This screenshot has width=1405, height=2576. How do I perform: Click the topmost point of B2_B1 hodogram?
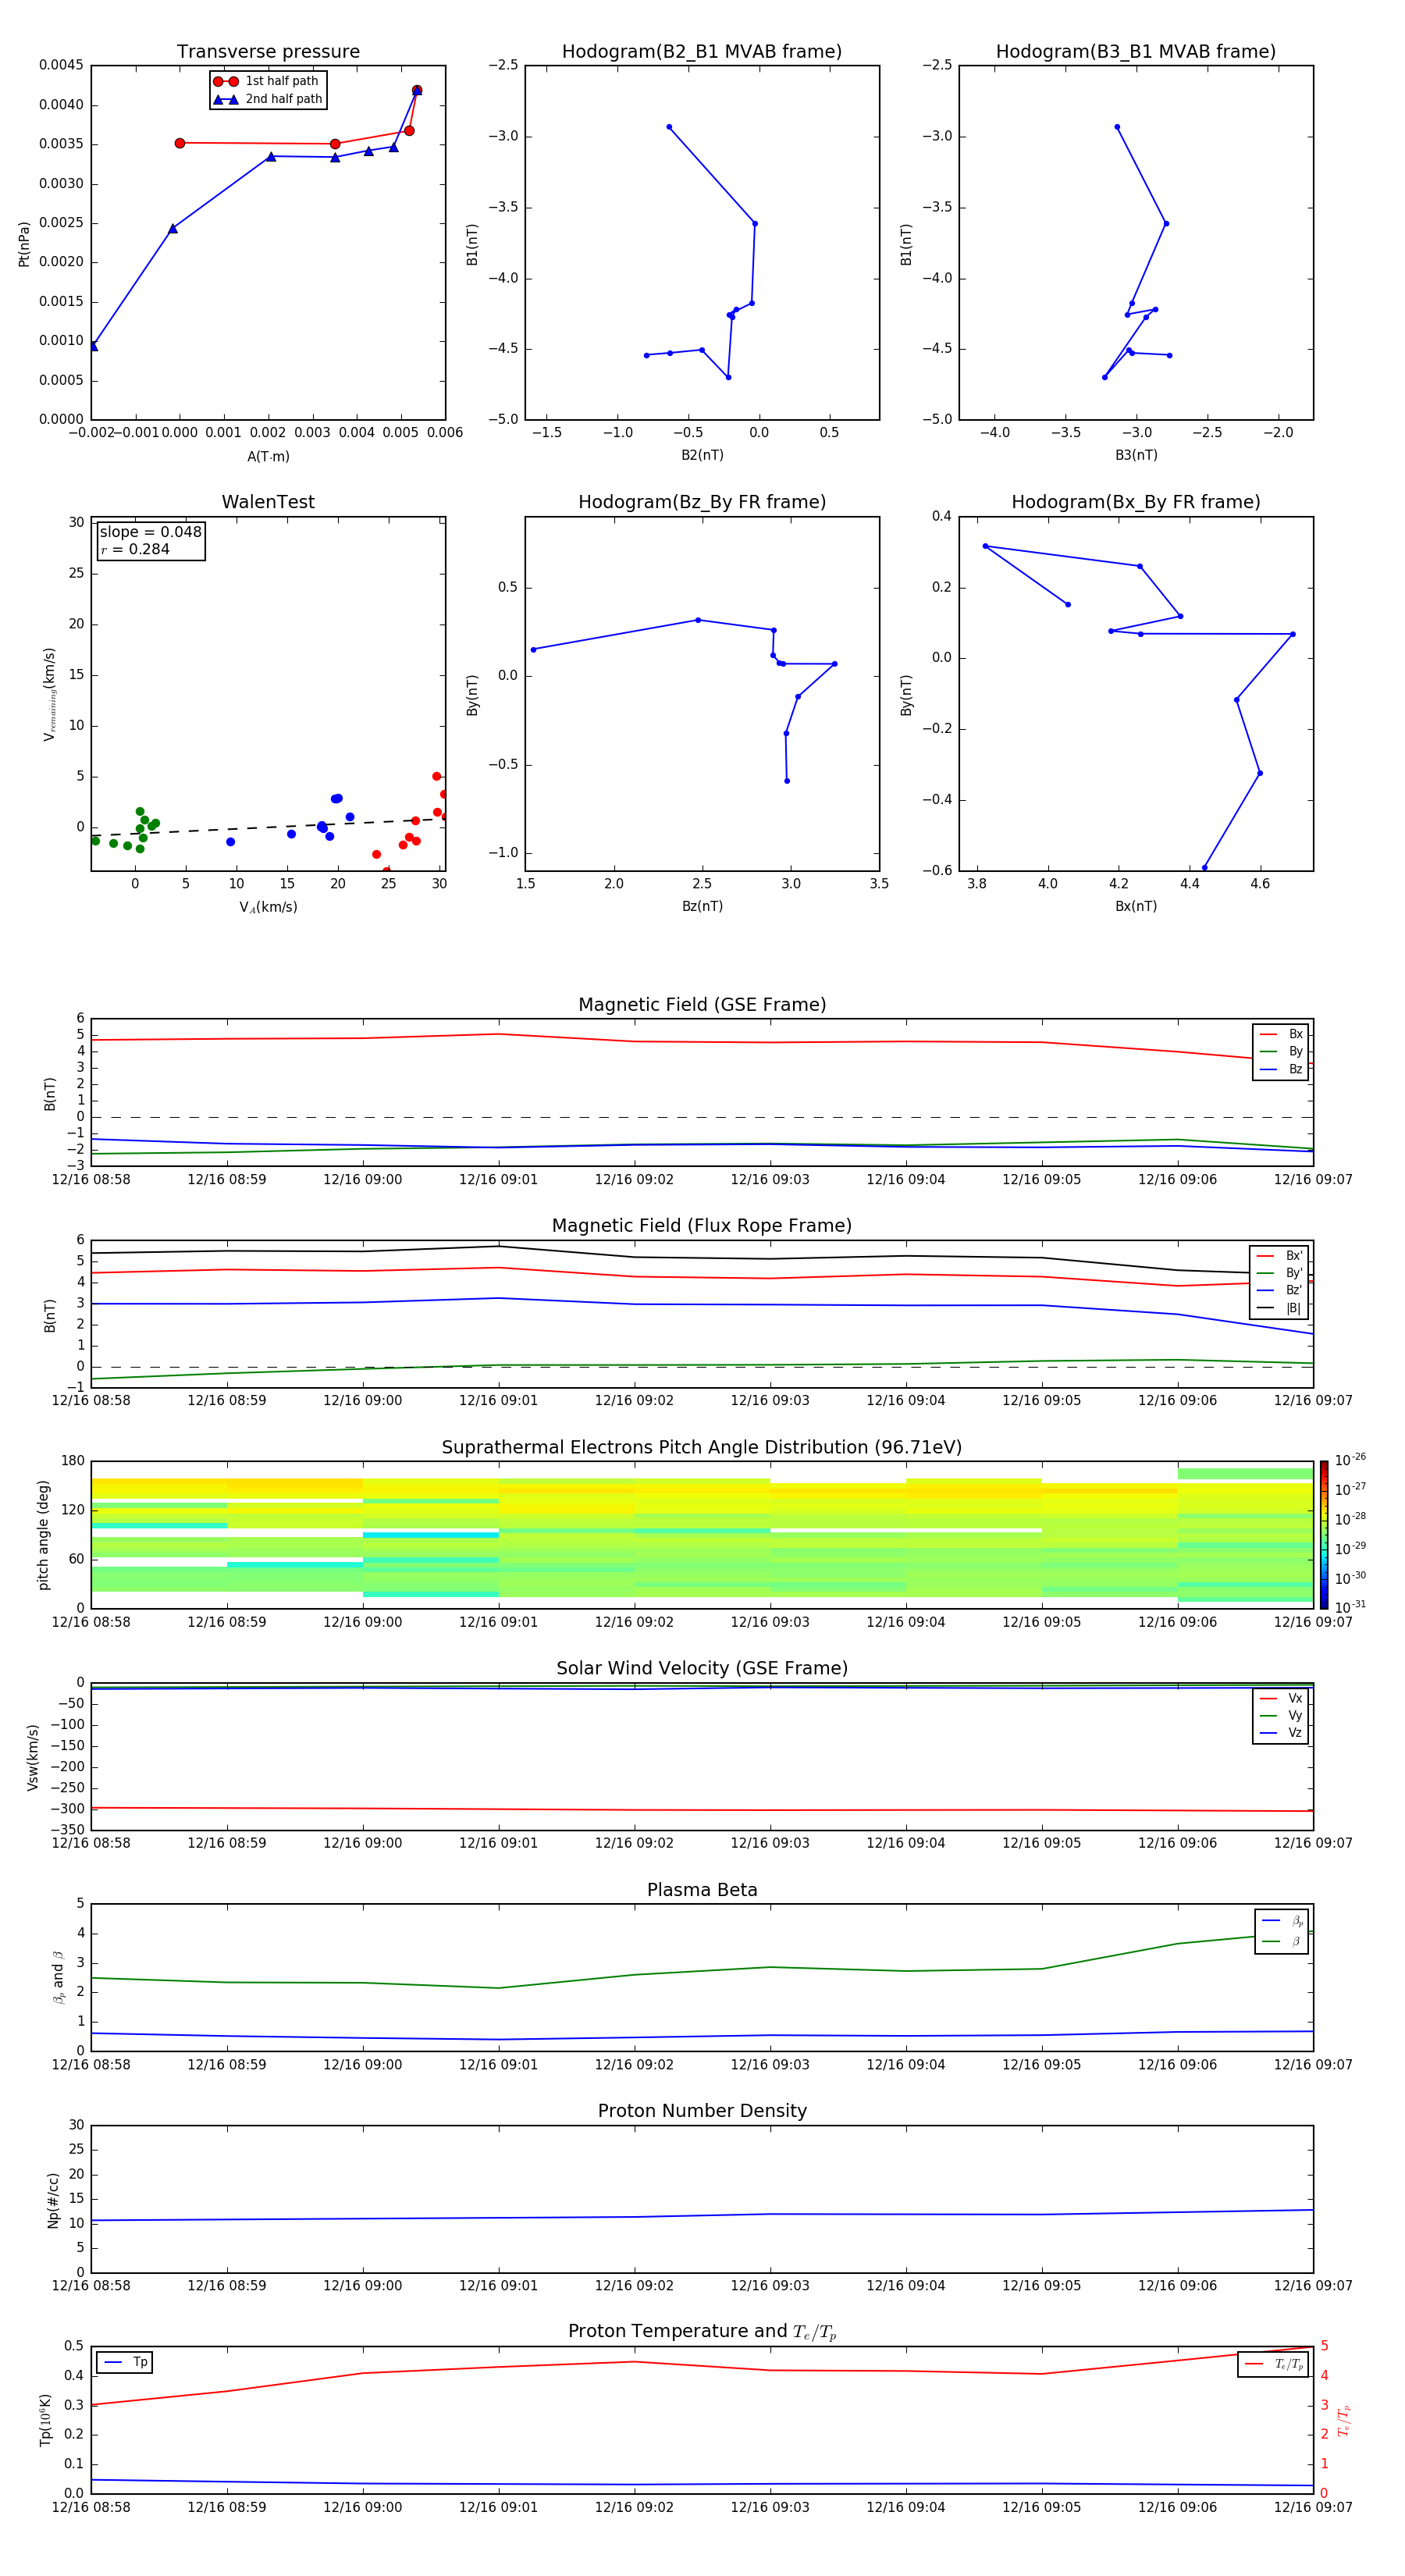669,127
